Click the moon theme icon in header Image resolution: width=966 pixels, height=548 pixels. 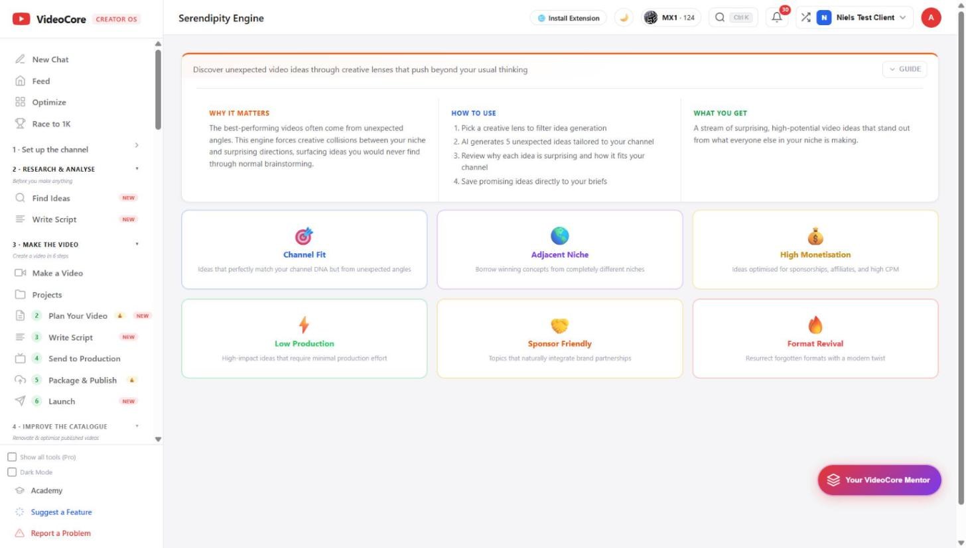click(624, 18)
